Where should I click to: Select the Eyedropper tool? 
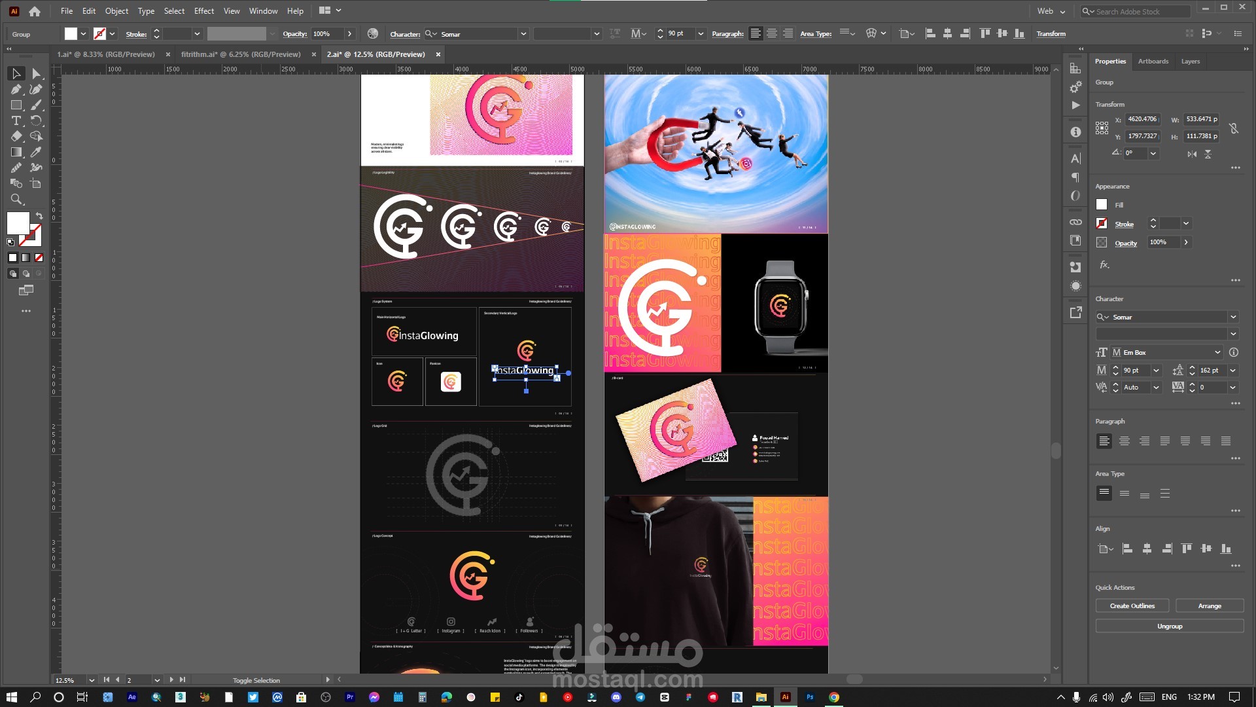(x=36, y=153)
